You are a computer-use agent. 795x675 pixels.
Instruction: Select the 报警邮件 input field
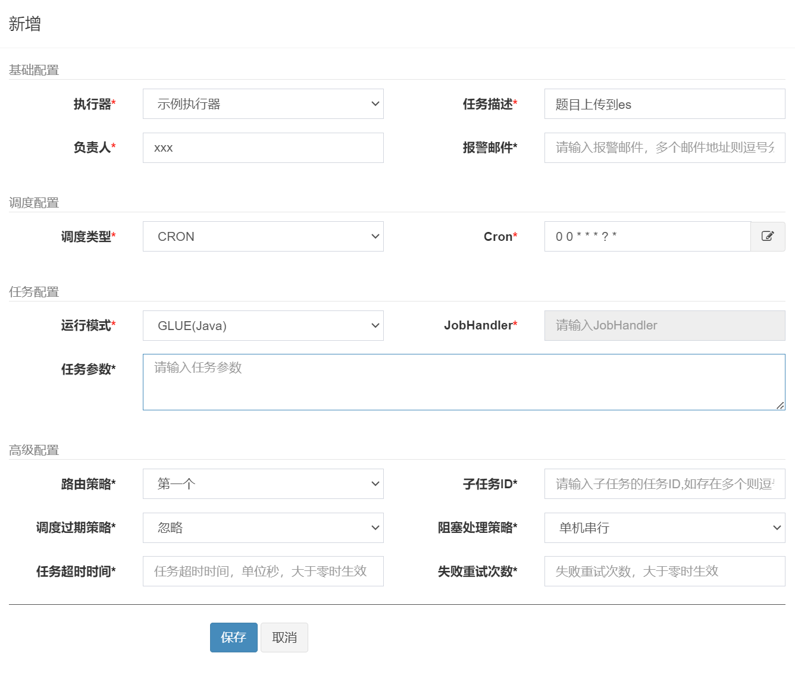664,148
